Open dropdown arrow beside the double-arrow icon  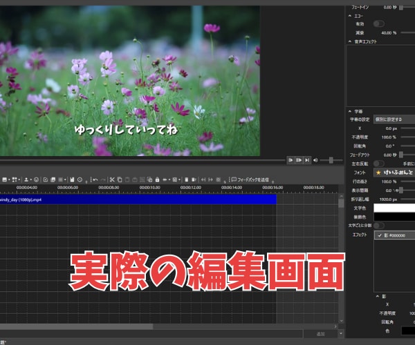(169, 180)
